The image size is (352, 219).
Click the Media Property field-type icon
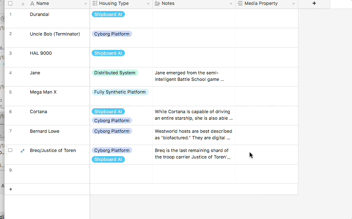240,3
